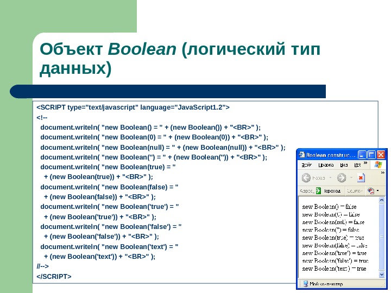Click code line writeln 'new Boolean(false) = '
391x293 pixels.
coord(109,187)
